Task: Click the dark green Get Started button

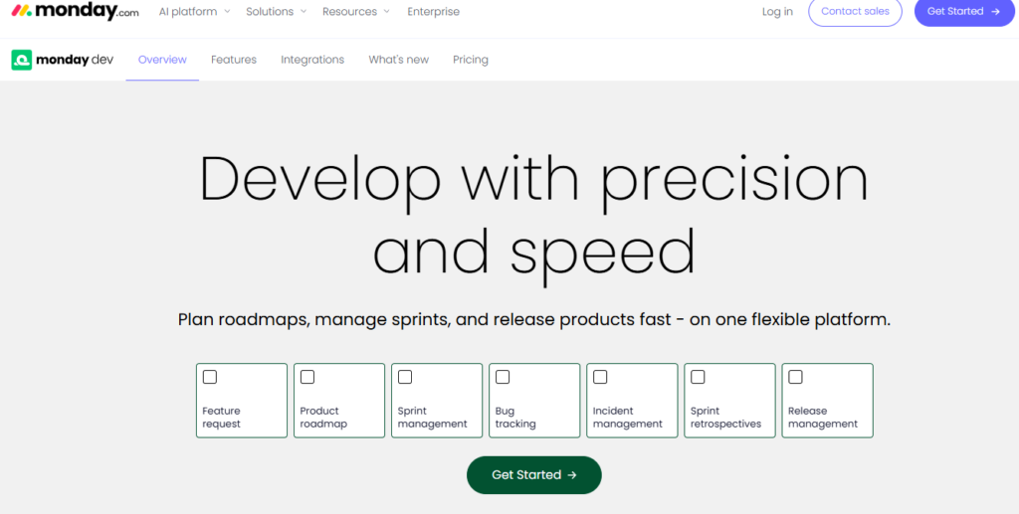Action: (534, 475)
